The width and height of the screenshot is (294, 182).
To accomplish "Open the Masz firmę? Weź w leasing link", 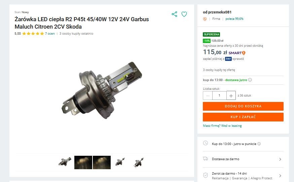I will (222, 126).
